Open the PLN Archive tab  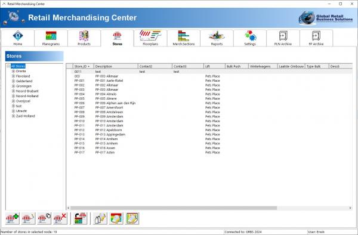tap(283, 38)
